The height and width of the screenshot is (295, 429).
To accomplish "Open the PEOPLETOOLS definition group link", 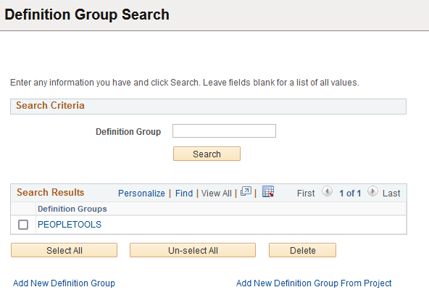I will (70, 225).
